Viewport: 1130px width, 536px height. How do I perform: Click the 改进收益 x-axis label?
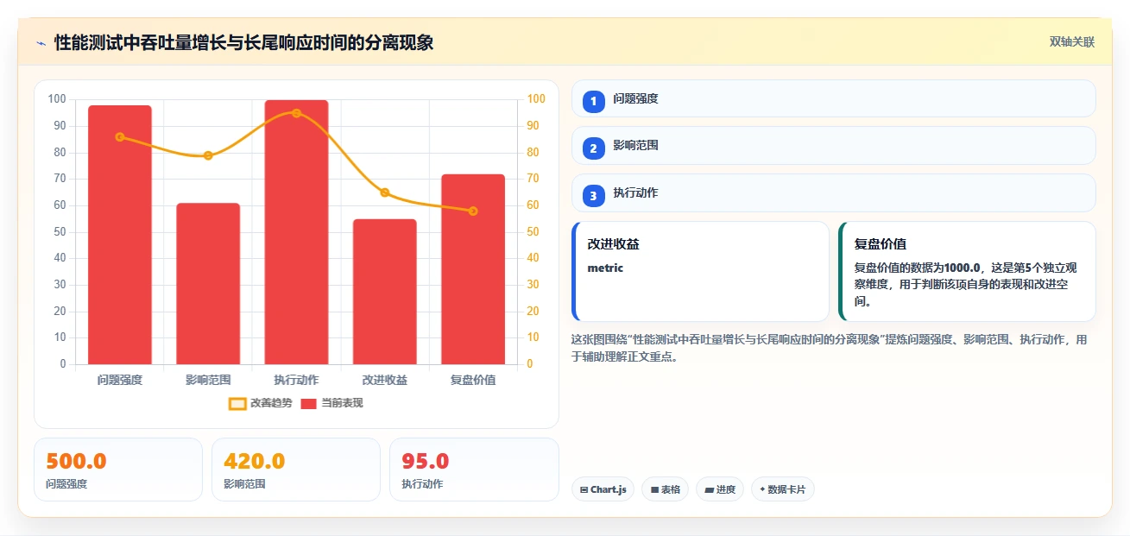(x=385, y=380)
